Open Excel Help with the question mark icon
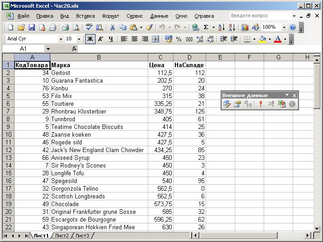The image size is (323, 242). 293,27
